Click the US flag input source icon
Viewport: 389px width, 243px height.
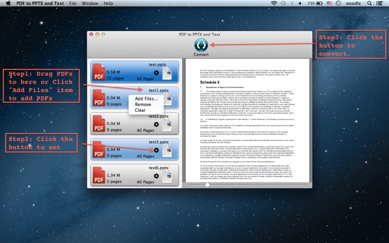pos(329,3)
